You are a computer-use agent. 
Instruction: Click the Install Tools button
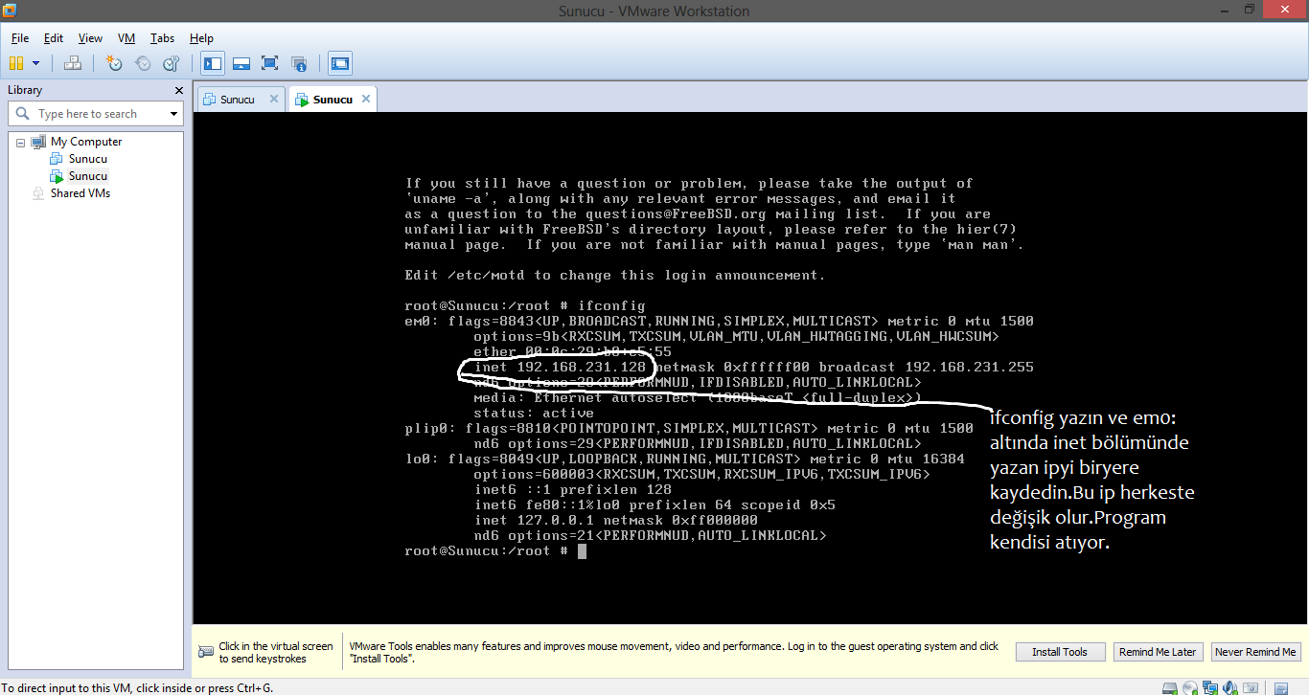coord(1060,652)
